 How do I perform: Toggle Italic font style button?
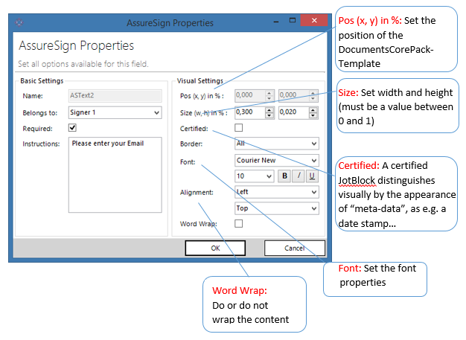[x=299, y=176]
